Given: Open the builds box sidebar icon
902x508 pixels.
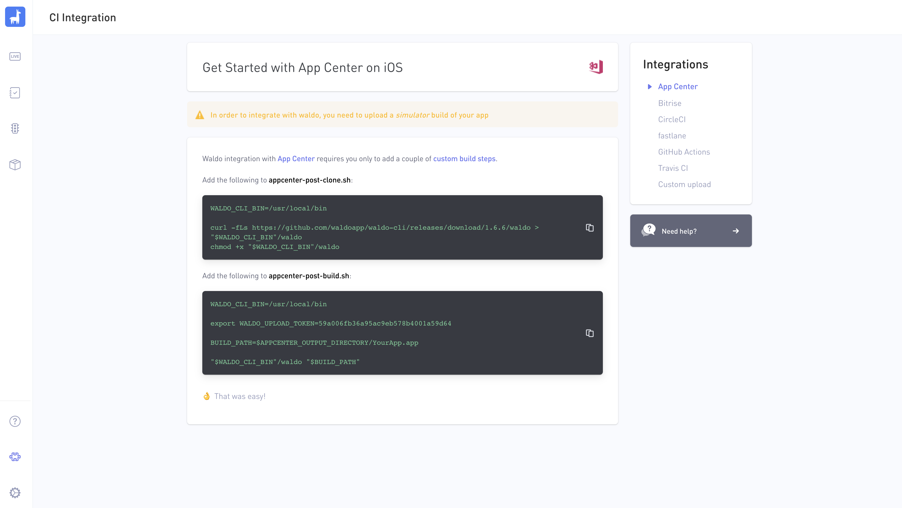Looking at the screenshot, I should pyautogui.click(x=15, y=165).
